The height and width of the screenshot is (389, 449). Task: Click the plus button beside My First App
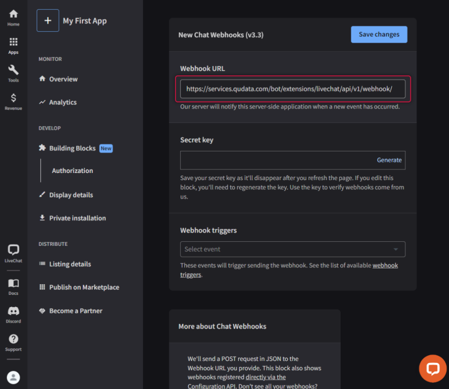[x=48, y=21]
